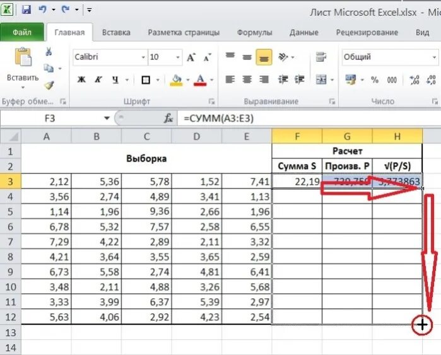
Task: Switch to the Вид tab
Action: click(423, 33)
